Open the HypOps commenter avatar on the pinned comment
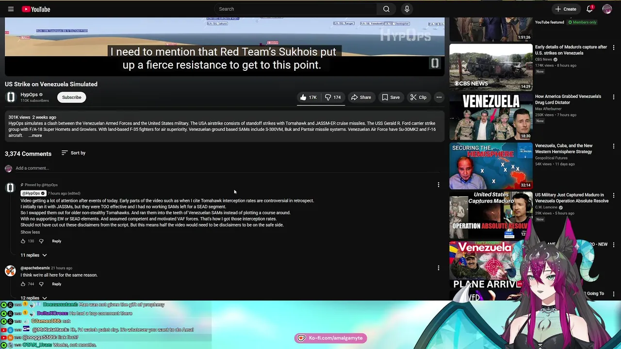The image size is (621, 349). (10, 188)
